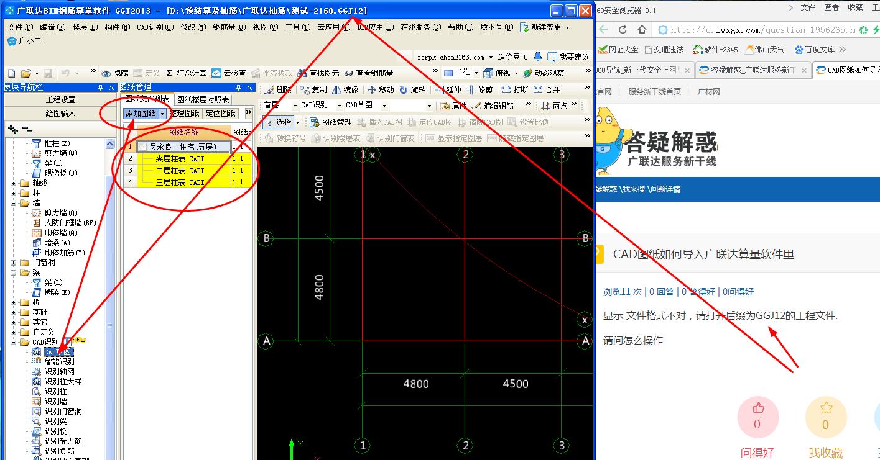Image resolution: width=880 pixels, height=460 pixels.
Task: Select 两点 two-point axis tool
Action: (x=554, y=106)
